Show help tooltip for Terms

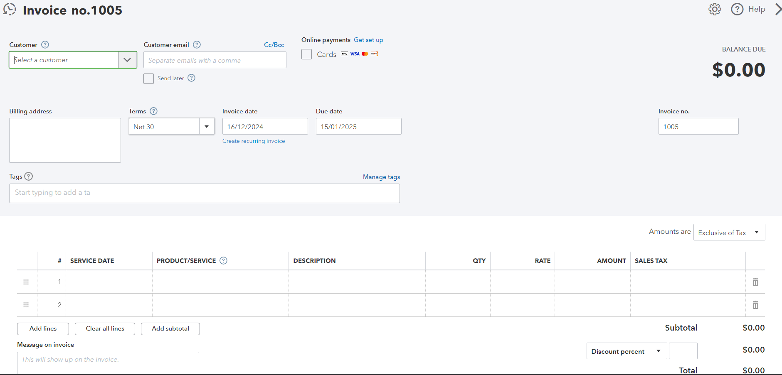pyautogui.click(x=153, y=111)
